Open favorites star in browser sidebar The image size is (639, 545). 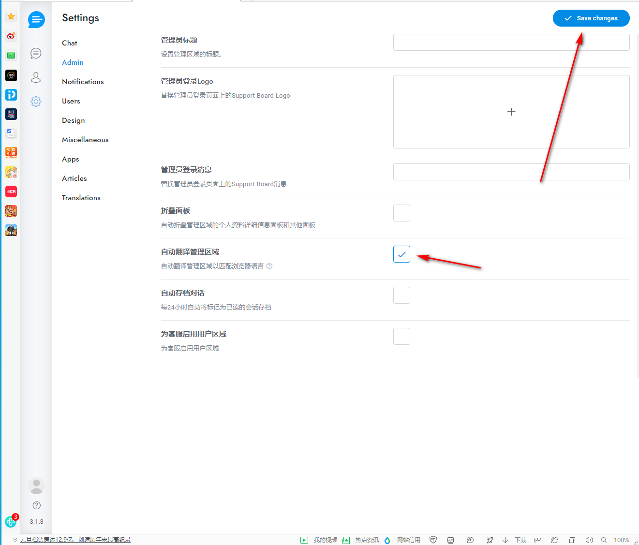tap(11, 17)
